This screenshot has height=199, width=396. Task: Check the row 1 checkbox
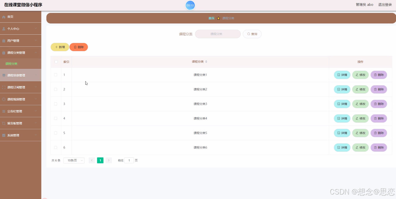pyautogui.click(x=56, y=75)
